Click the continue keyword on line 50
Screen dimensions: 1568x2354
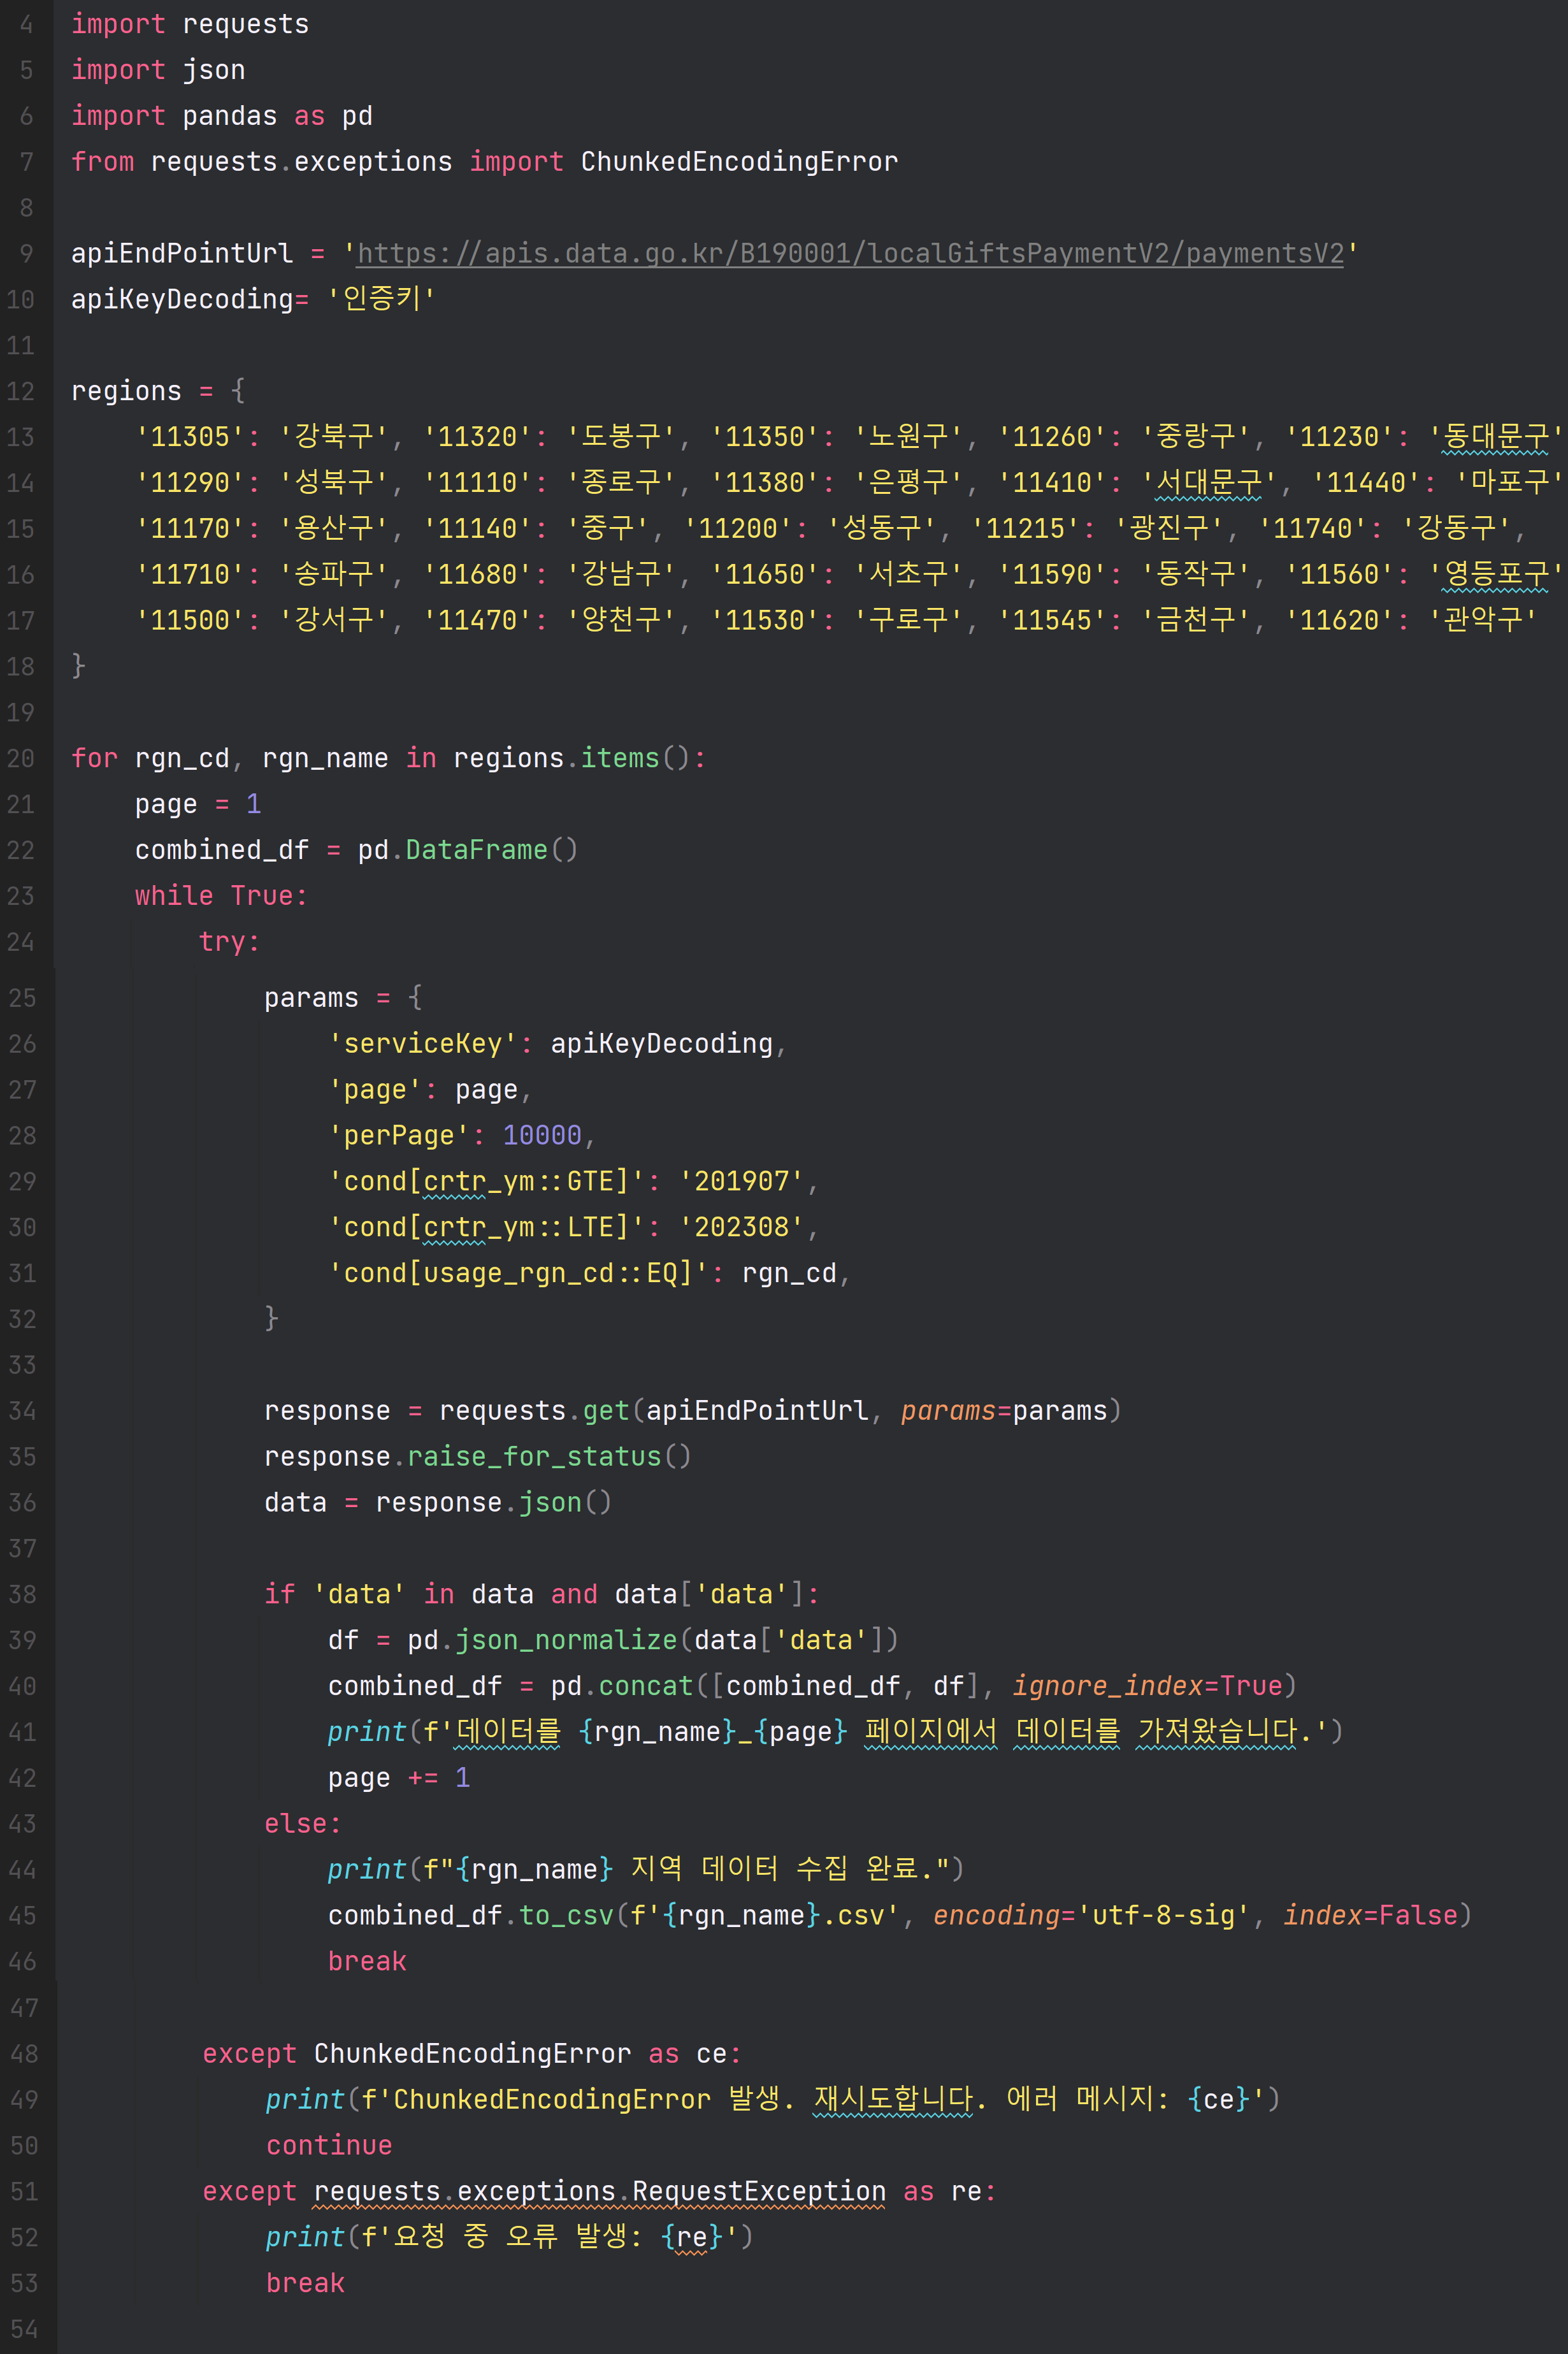tap(329, 2146)
